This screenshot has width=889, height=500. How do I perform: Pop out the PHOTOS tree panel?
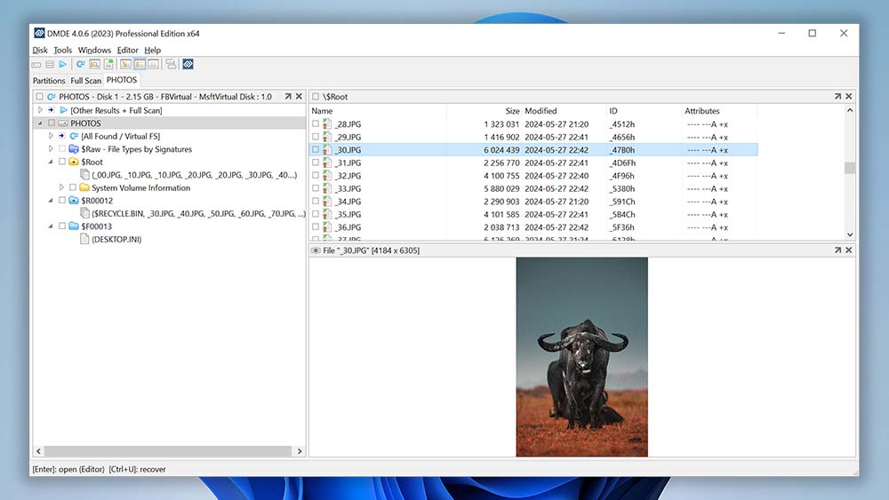288,97
